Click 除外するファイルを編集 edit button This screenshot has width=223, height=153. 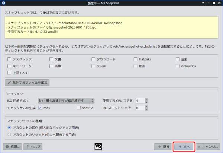pyautogui.click(x=27, y=82)
